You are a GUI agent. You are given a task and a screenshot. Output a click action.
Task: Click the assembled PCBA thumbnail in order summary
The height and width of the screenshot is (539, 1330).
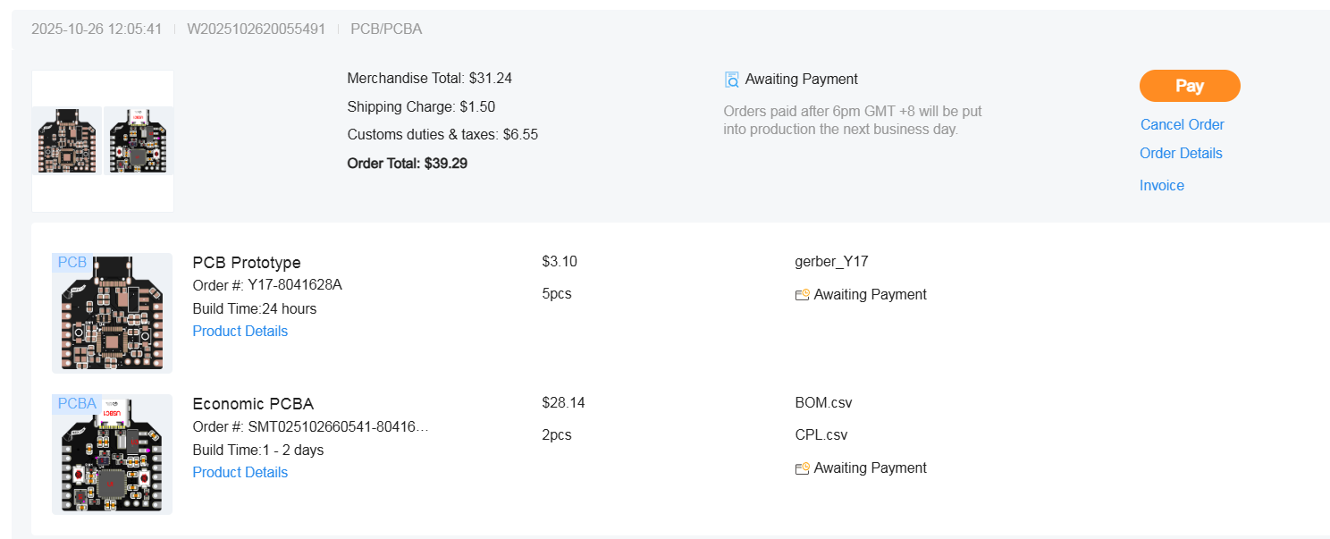pyautogui.click(x=139, y=141)
